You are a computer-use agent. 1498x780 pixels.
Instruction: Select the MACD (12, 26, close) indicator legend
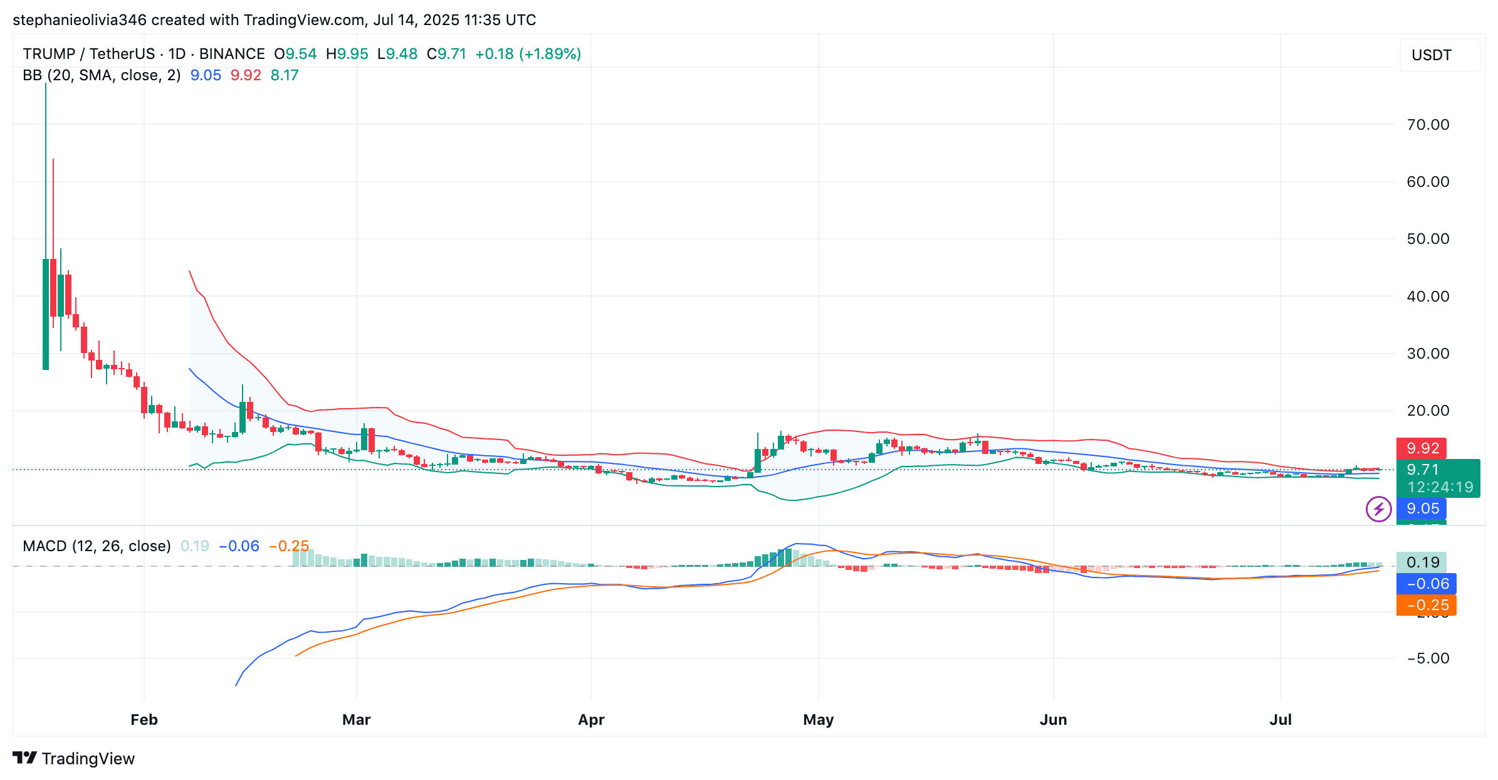point(97,546)
